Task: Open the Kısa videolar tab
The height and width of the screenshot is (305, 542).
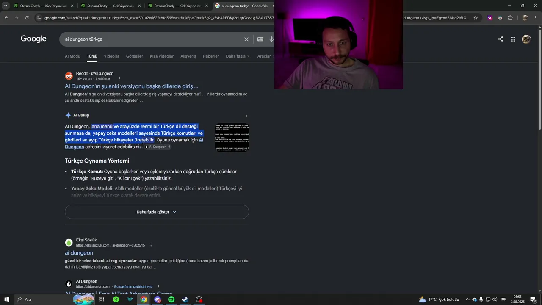Action: pyautogui.click(x=162, y=56)
